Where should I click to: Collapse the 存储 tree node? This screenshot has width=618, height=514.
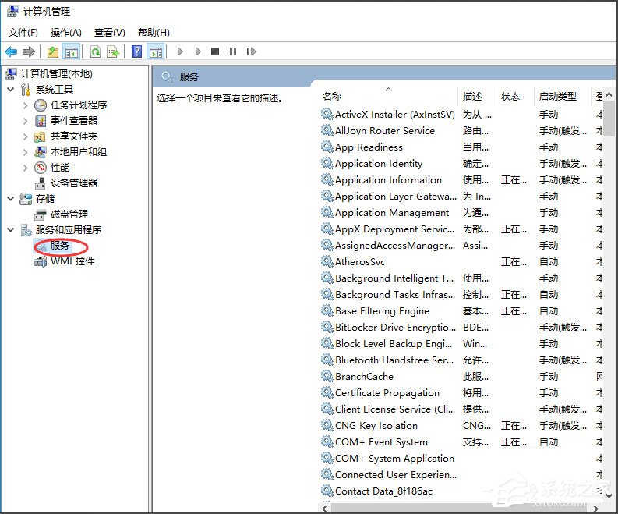point(11,199)
